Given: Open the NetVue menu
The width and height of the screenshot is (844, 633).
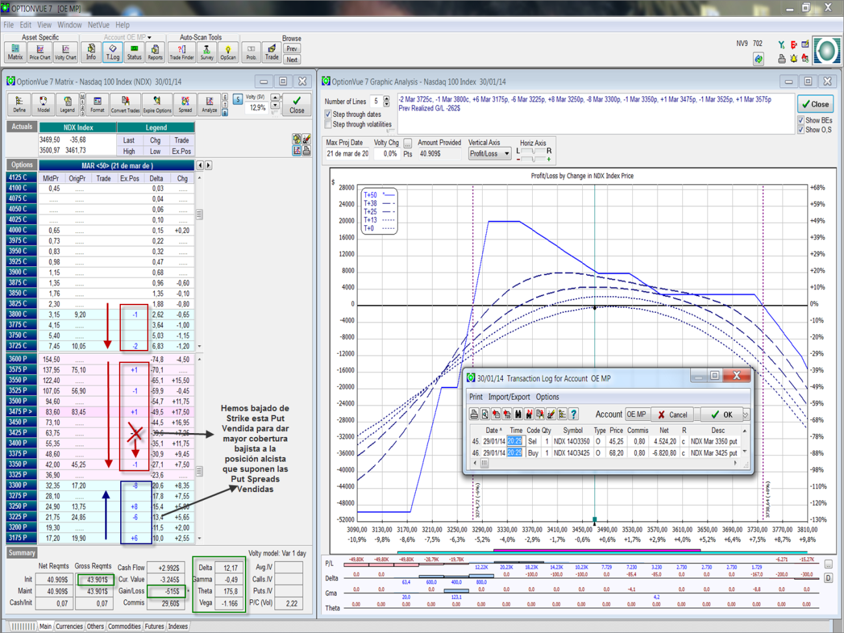Looking at the screenshot, I should pos(98,25).
